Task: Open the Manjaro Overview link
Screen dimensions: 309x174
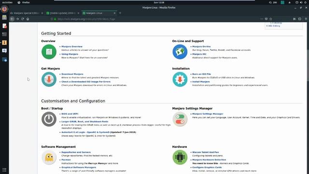Action: (x=72, y=46)
